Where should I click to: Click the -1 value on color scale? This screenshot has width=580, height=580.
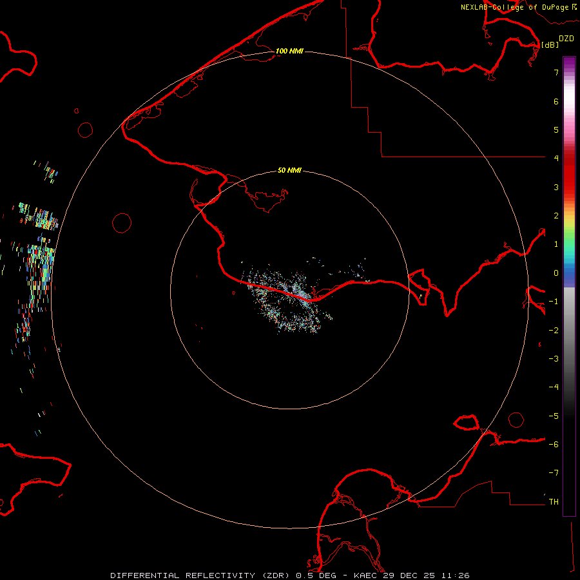[x=554, y=302]
